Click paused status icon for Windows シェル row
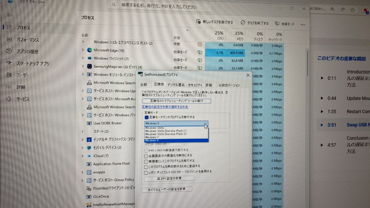This screenshot has height=208, width=370. pyautogui.click(x=199, y=44)
